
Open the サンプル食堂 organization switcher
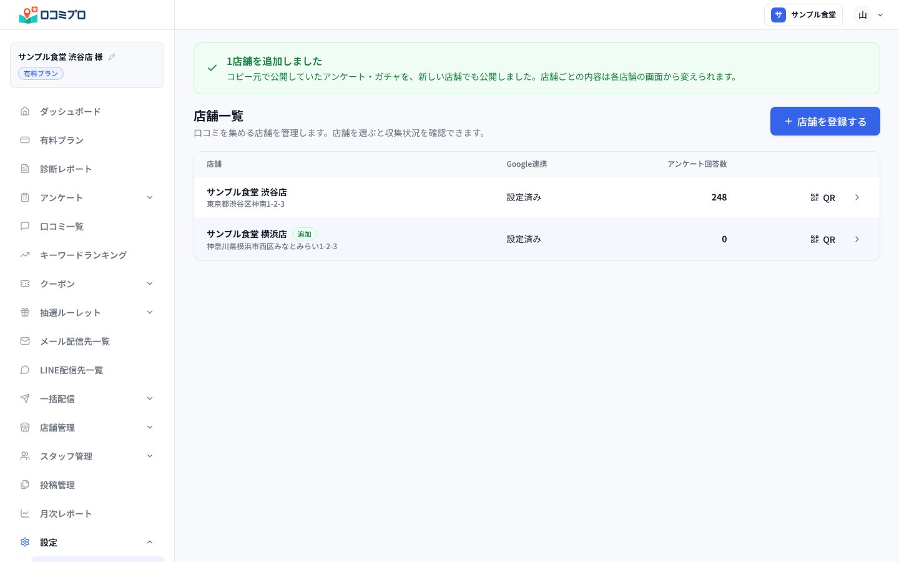[803, 15]
